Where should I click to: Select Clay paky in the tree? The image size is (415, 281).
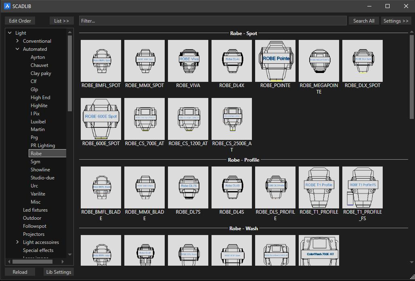point(41,73)
